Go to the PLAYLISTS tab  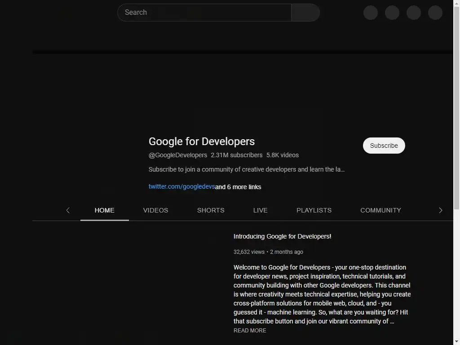click(x=314, y=210)
